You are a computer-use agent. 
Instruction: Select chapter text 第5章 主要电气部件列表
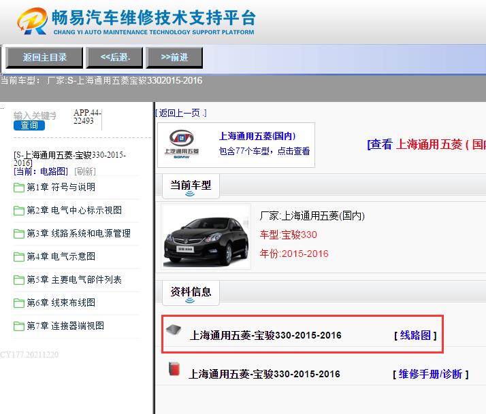coord(74,279)
